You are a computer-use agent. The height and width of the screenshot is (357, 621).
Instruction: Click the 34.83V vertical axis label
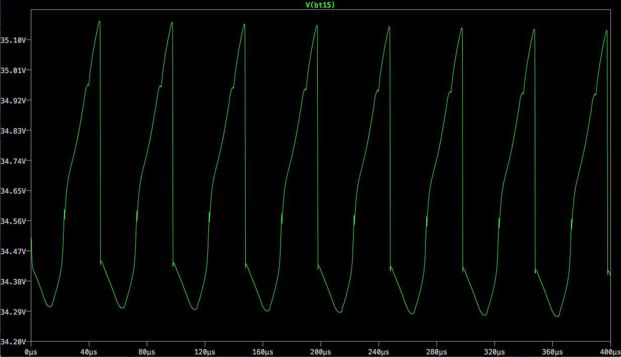pos(13,131)
